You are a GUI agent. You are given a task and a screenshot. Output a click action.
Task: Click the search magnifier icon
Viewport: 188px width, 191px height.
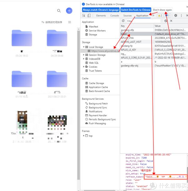coord(59,11)
